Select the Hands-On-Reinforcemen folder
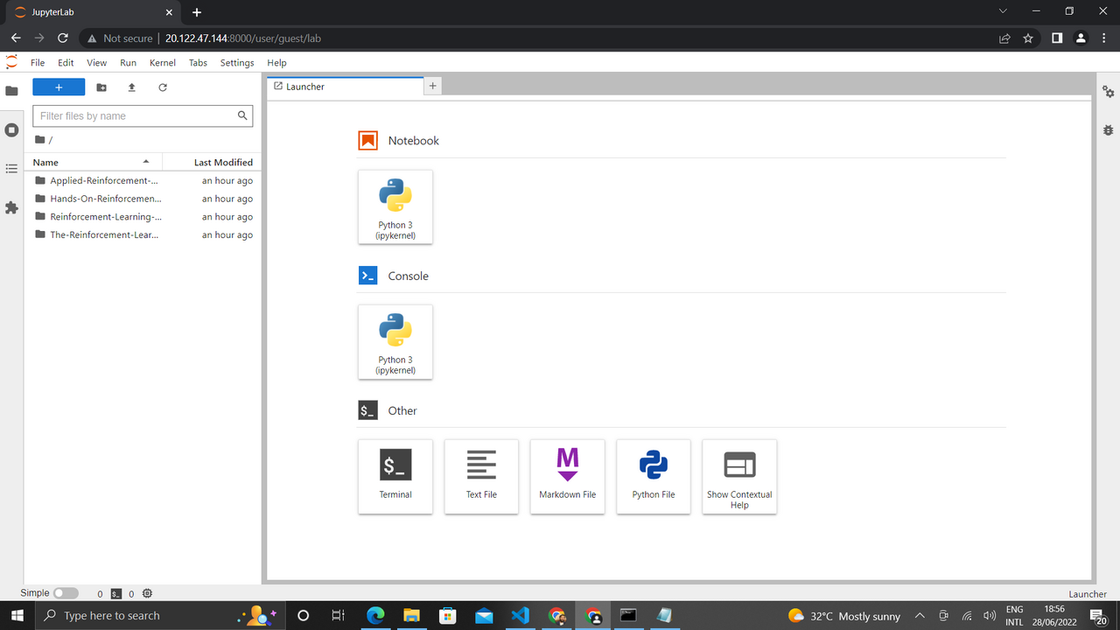The height and width of the screenshot is (630, 1120). (143, 199)
